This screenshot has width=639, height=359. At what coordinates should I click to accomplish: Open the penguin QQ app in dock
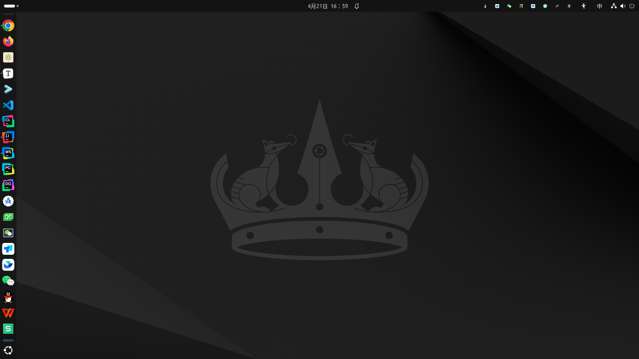pyautogui.click(x=8, y=297)
